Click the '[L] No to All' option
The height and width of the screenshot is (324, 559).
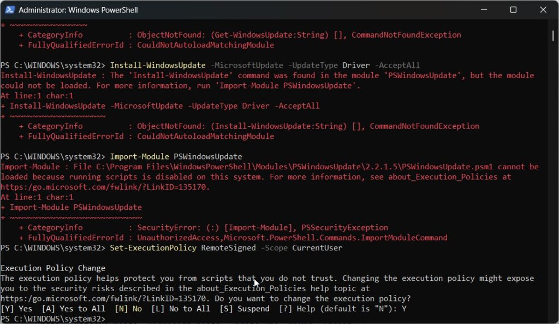(x=181, y=309)
